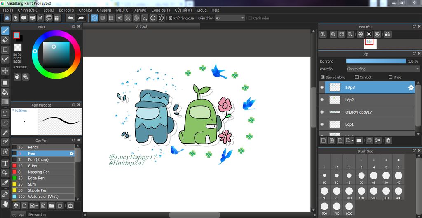Toggle Bảo vệ alpha checkbox
422x218 pixels.
tap(322, 77)
